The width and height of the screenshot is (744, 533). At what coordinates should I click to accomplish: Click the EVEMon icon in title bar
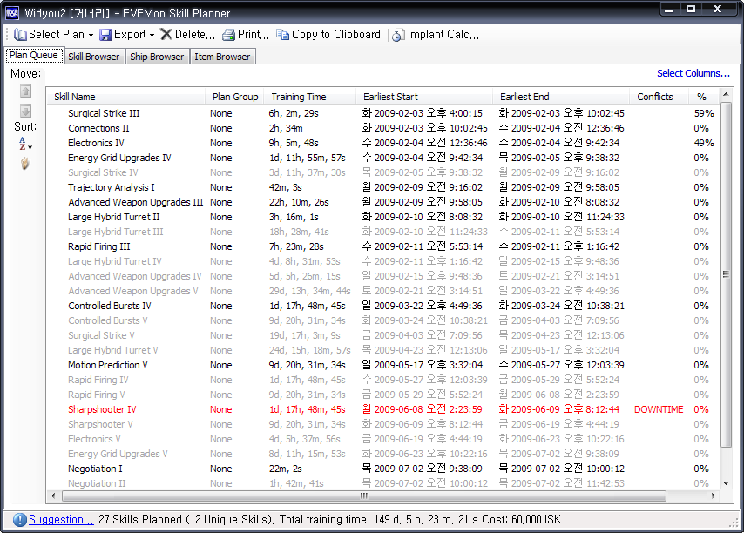pos(12,13)
